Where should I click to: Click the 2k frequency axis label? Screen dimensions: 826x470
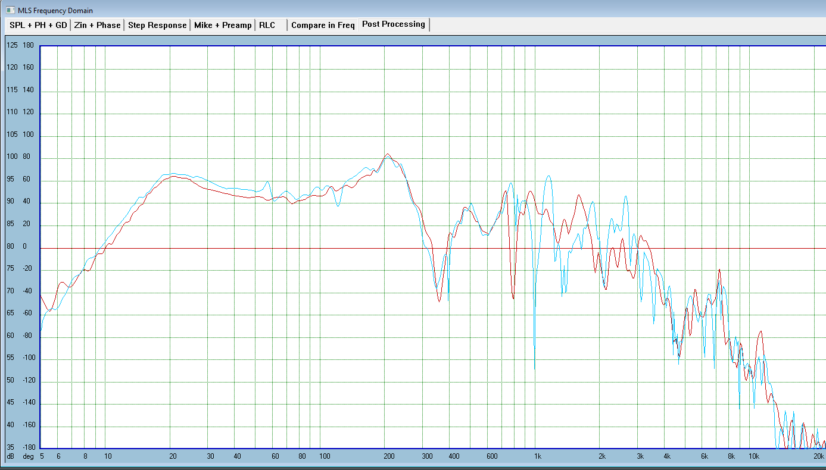602,457
